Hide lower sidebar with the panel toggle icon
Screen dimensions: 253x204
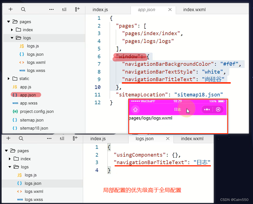coord(75,138)
